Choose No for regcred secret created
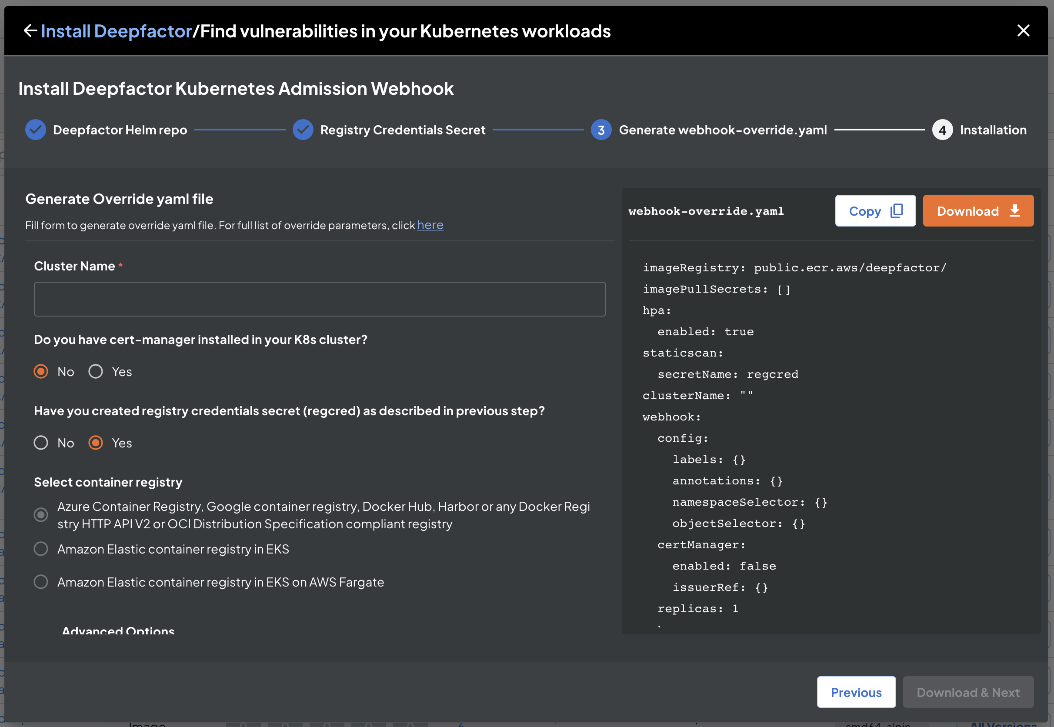This screenshot has height=727, width=1054. [x=41, y=443]
